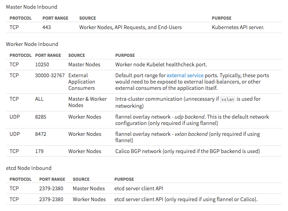The height and width of the screenshot is (211, 288).
Task: Click etcd server client API flannel or Calico text
Action: click(186, 199)
